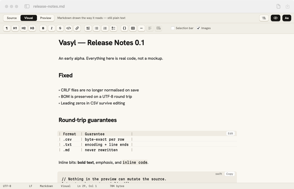The height and width of the screenshot is (189, 294).
Task: Click the dimmed text alignment button
Action: coord(150,28)
